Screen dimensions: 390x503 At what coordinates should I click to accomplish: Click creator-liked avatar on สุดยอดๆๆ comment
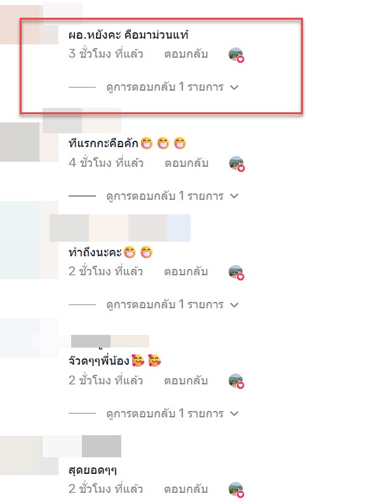click(x=236, y=490)
